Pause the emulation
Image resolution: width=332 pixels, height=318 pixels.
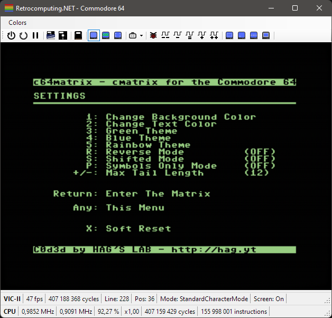tap(35, 35)
